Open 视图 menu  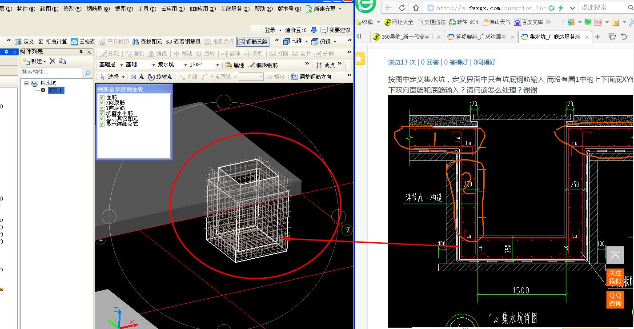pyautogui.click(x=124, y=8)
